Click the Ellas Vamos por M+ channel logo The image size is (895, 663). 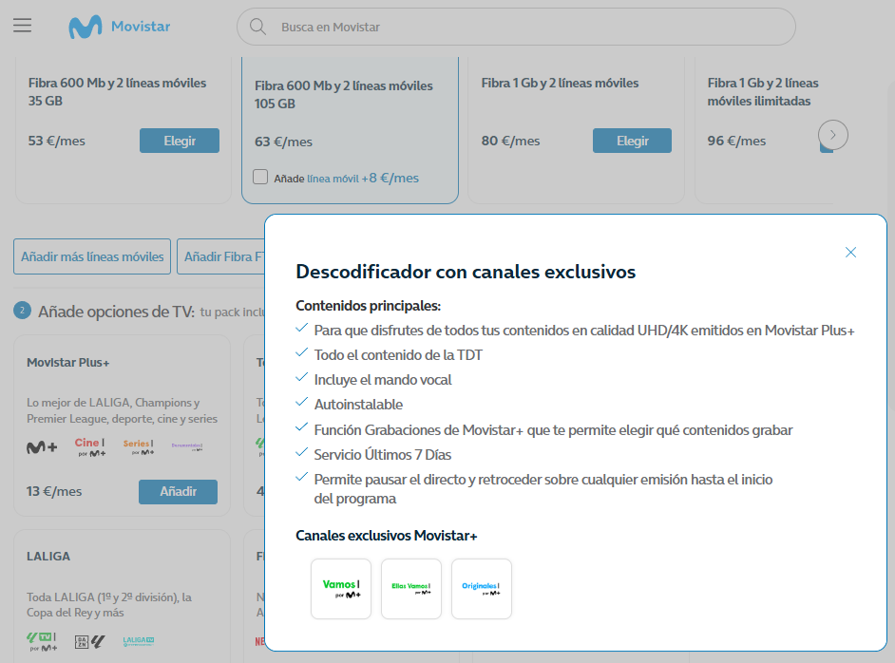(x=410, y=588)
